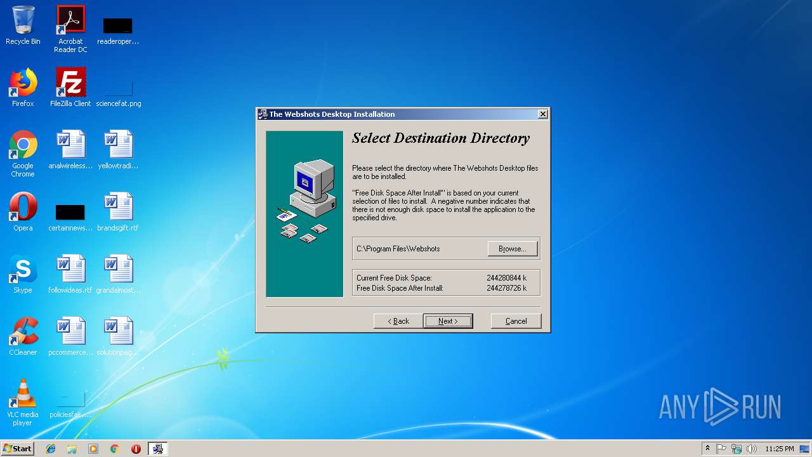Open Chrome from the taskbar
Screen dimensions: 812x457
115,449
